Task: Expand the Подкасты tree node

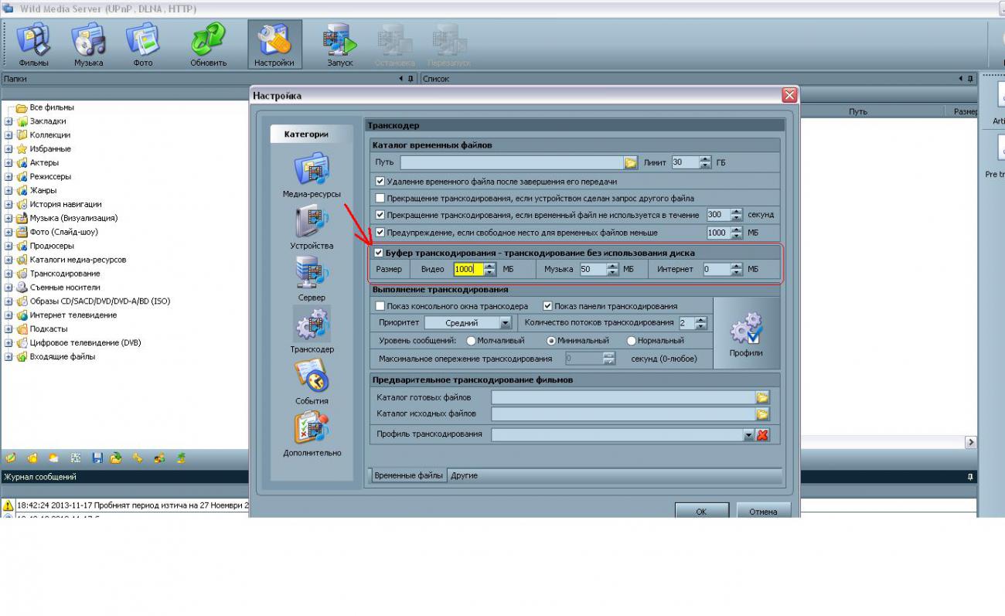Action: coord(9,329)
